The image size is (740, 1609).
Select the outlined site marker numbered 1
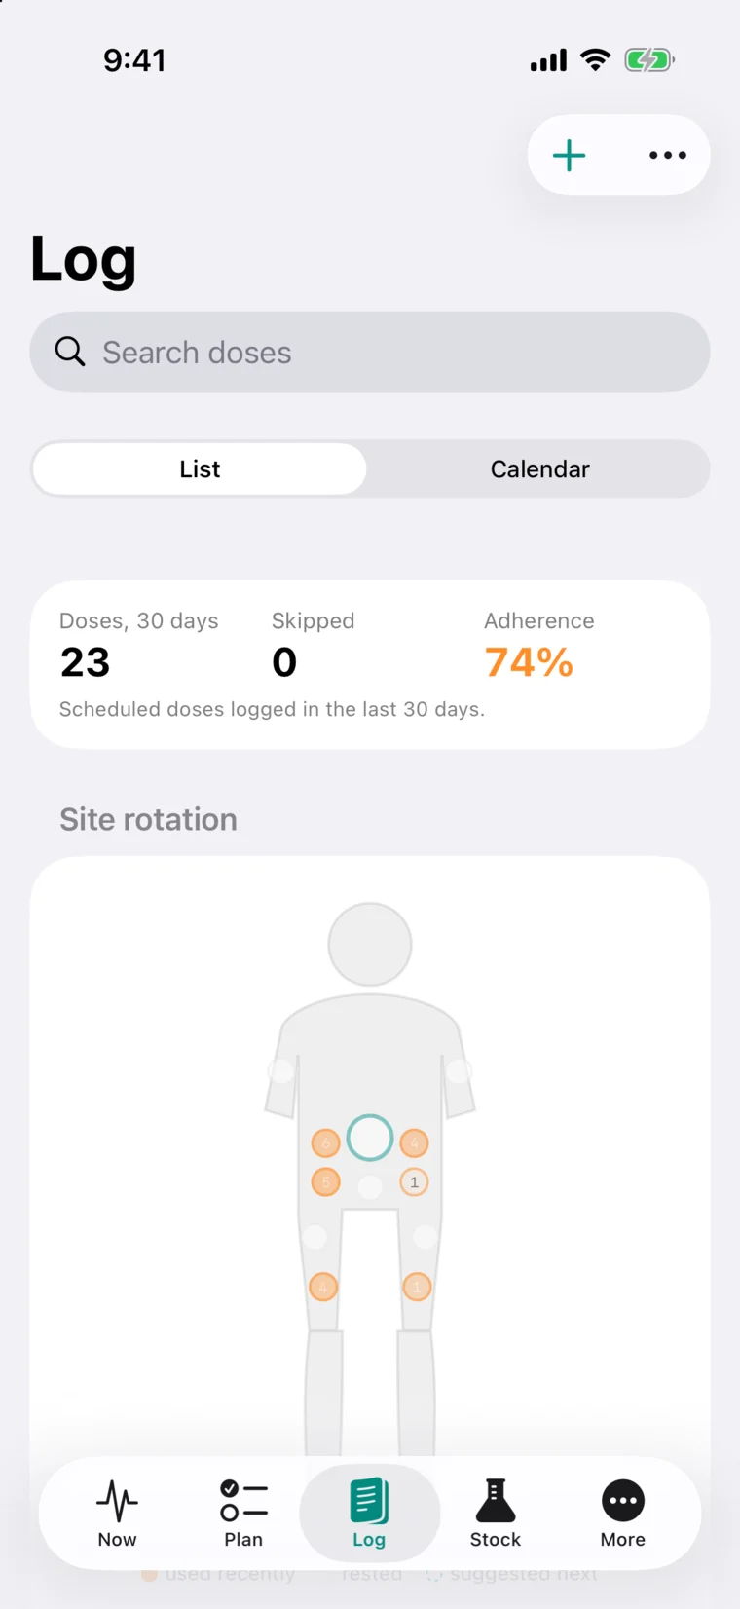click(x=414, y=1182)
